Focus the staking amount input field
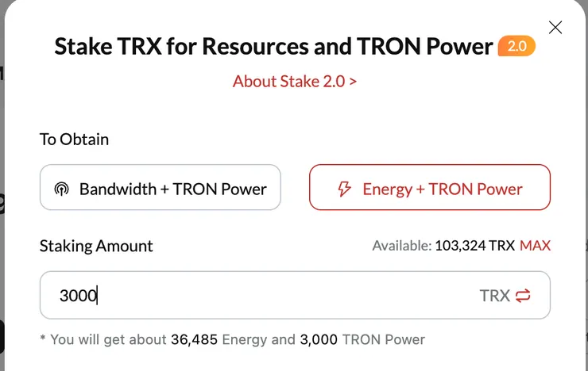 (262, 296)
